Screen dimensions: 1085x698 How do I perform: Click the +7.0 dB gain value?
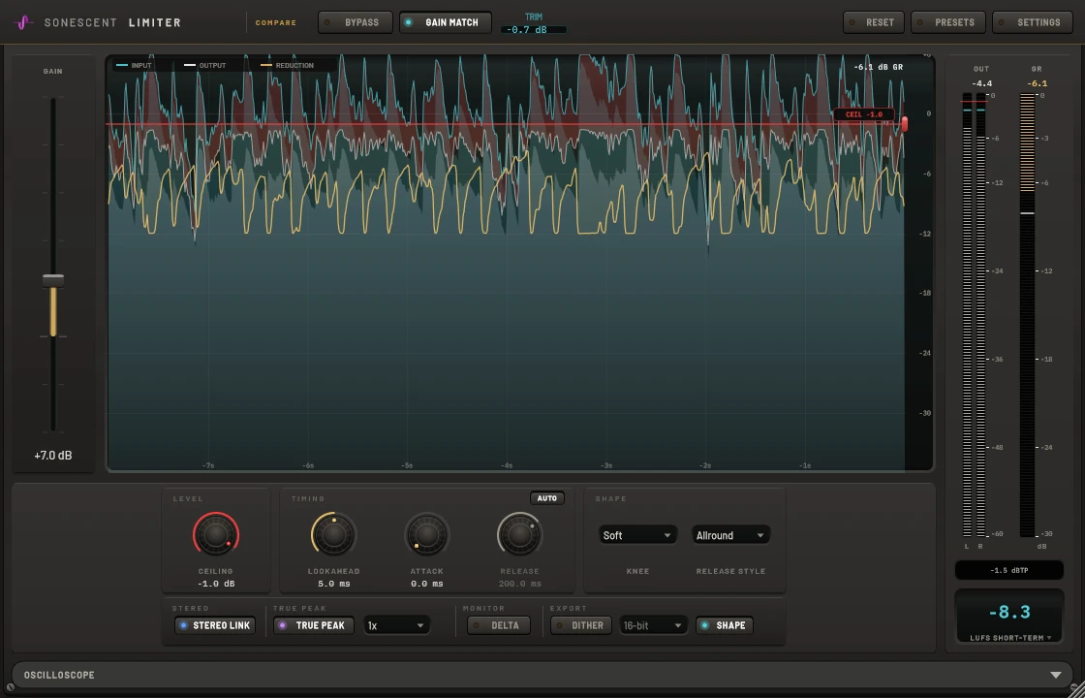[53, 456]
